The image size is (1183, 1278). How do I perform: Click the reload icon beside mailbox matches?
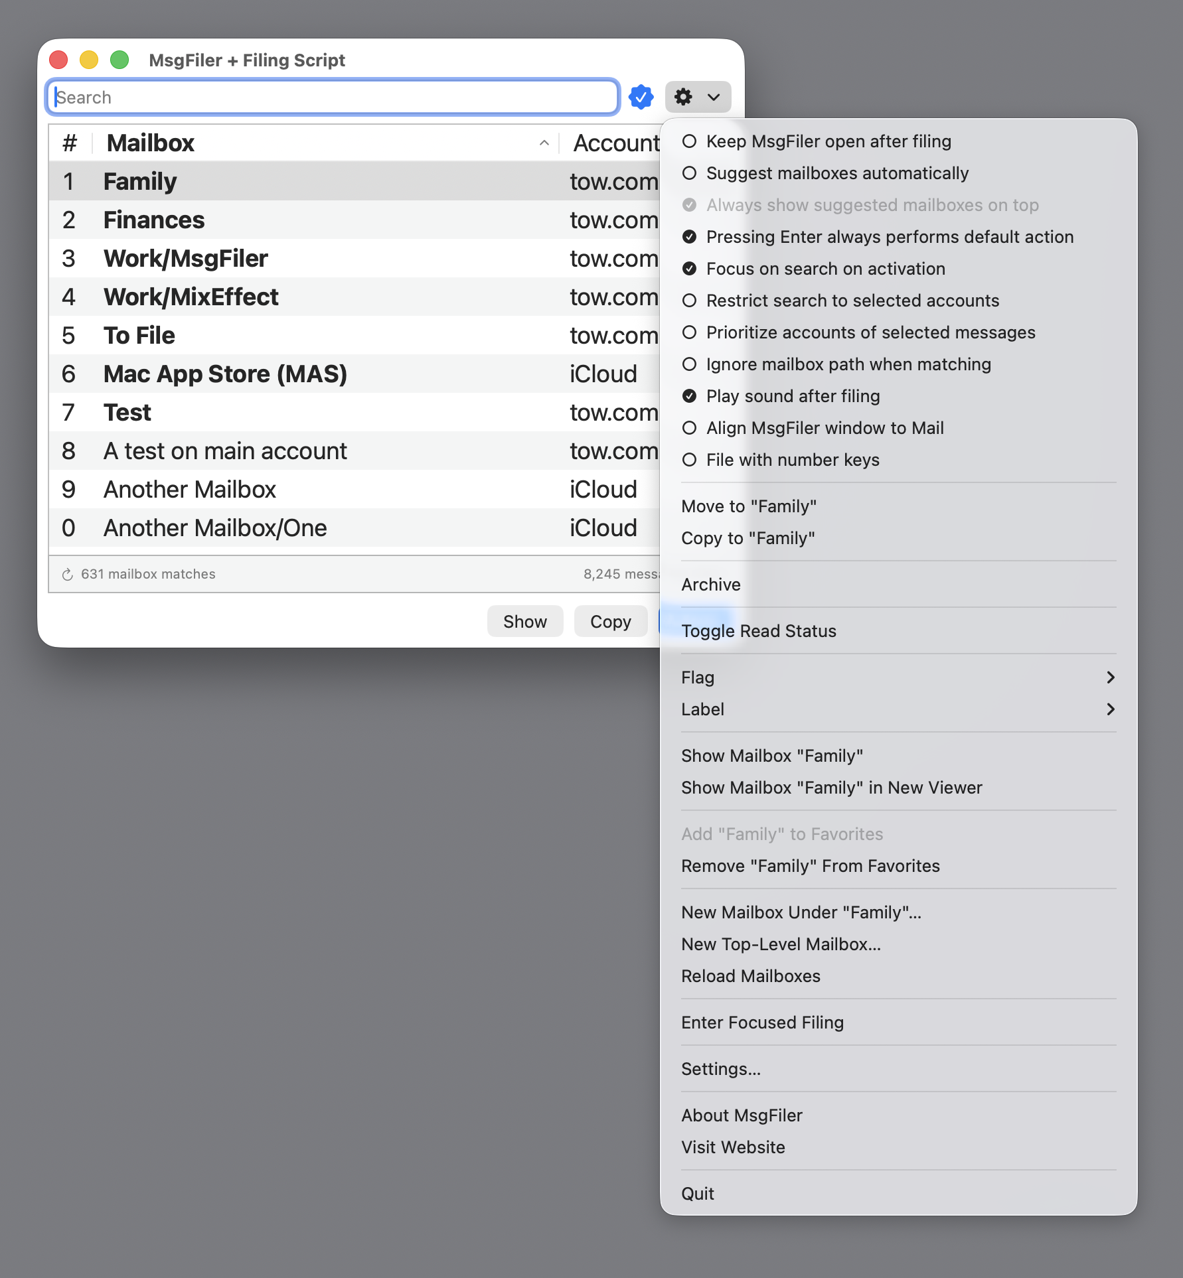[67, 575]
